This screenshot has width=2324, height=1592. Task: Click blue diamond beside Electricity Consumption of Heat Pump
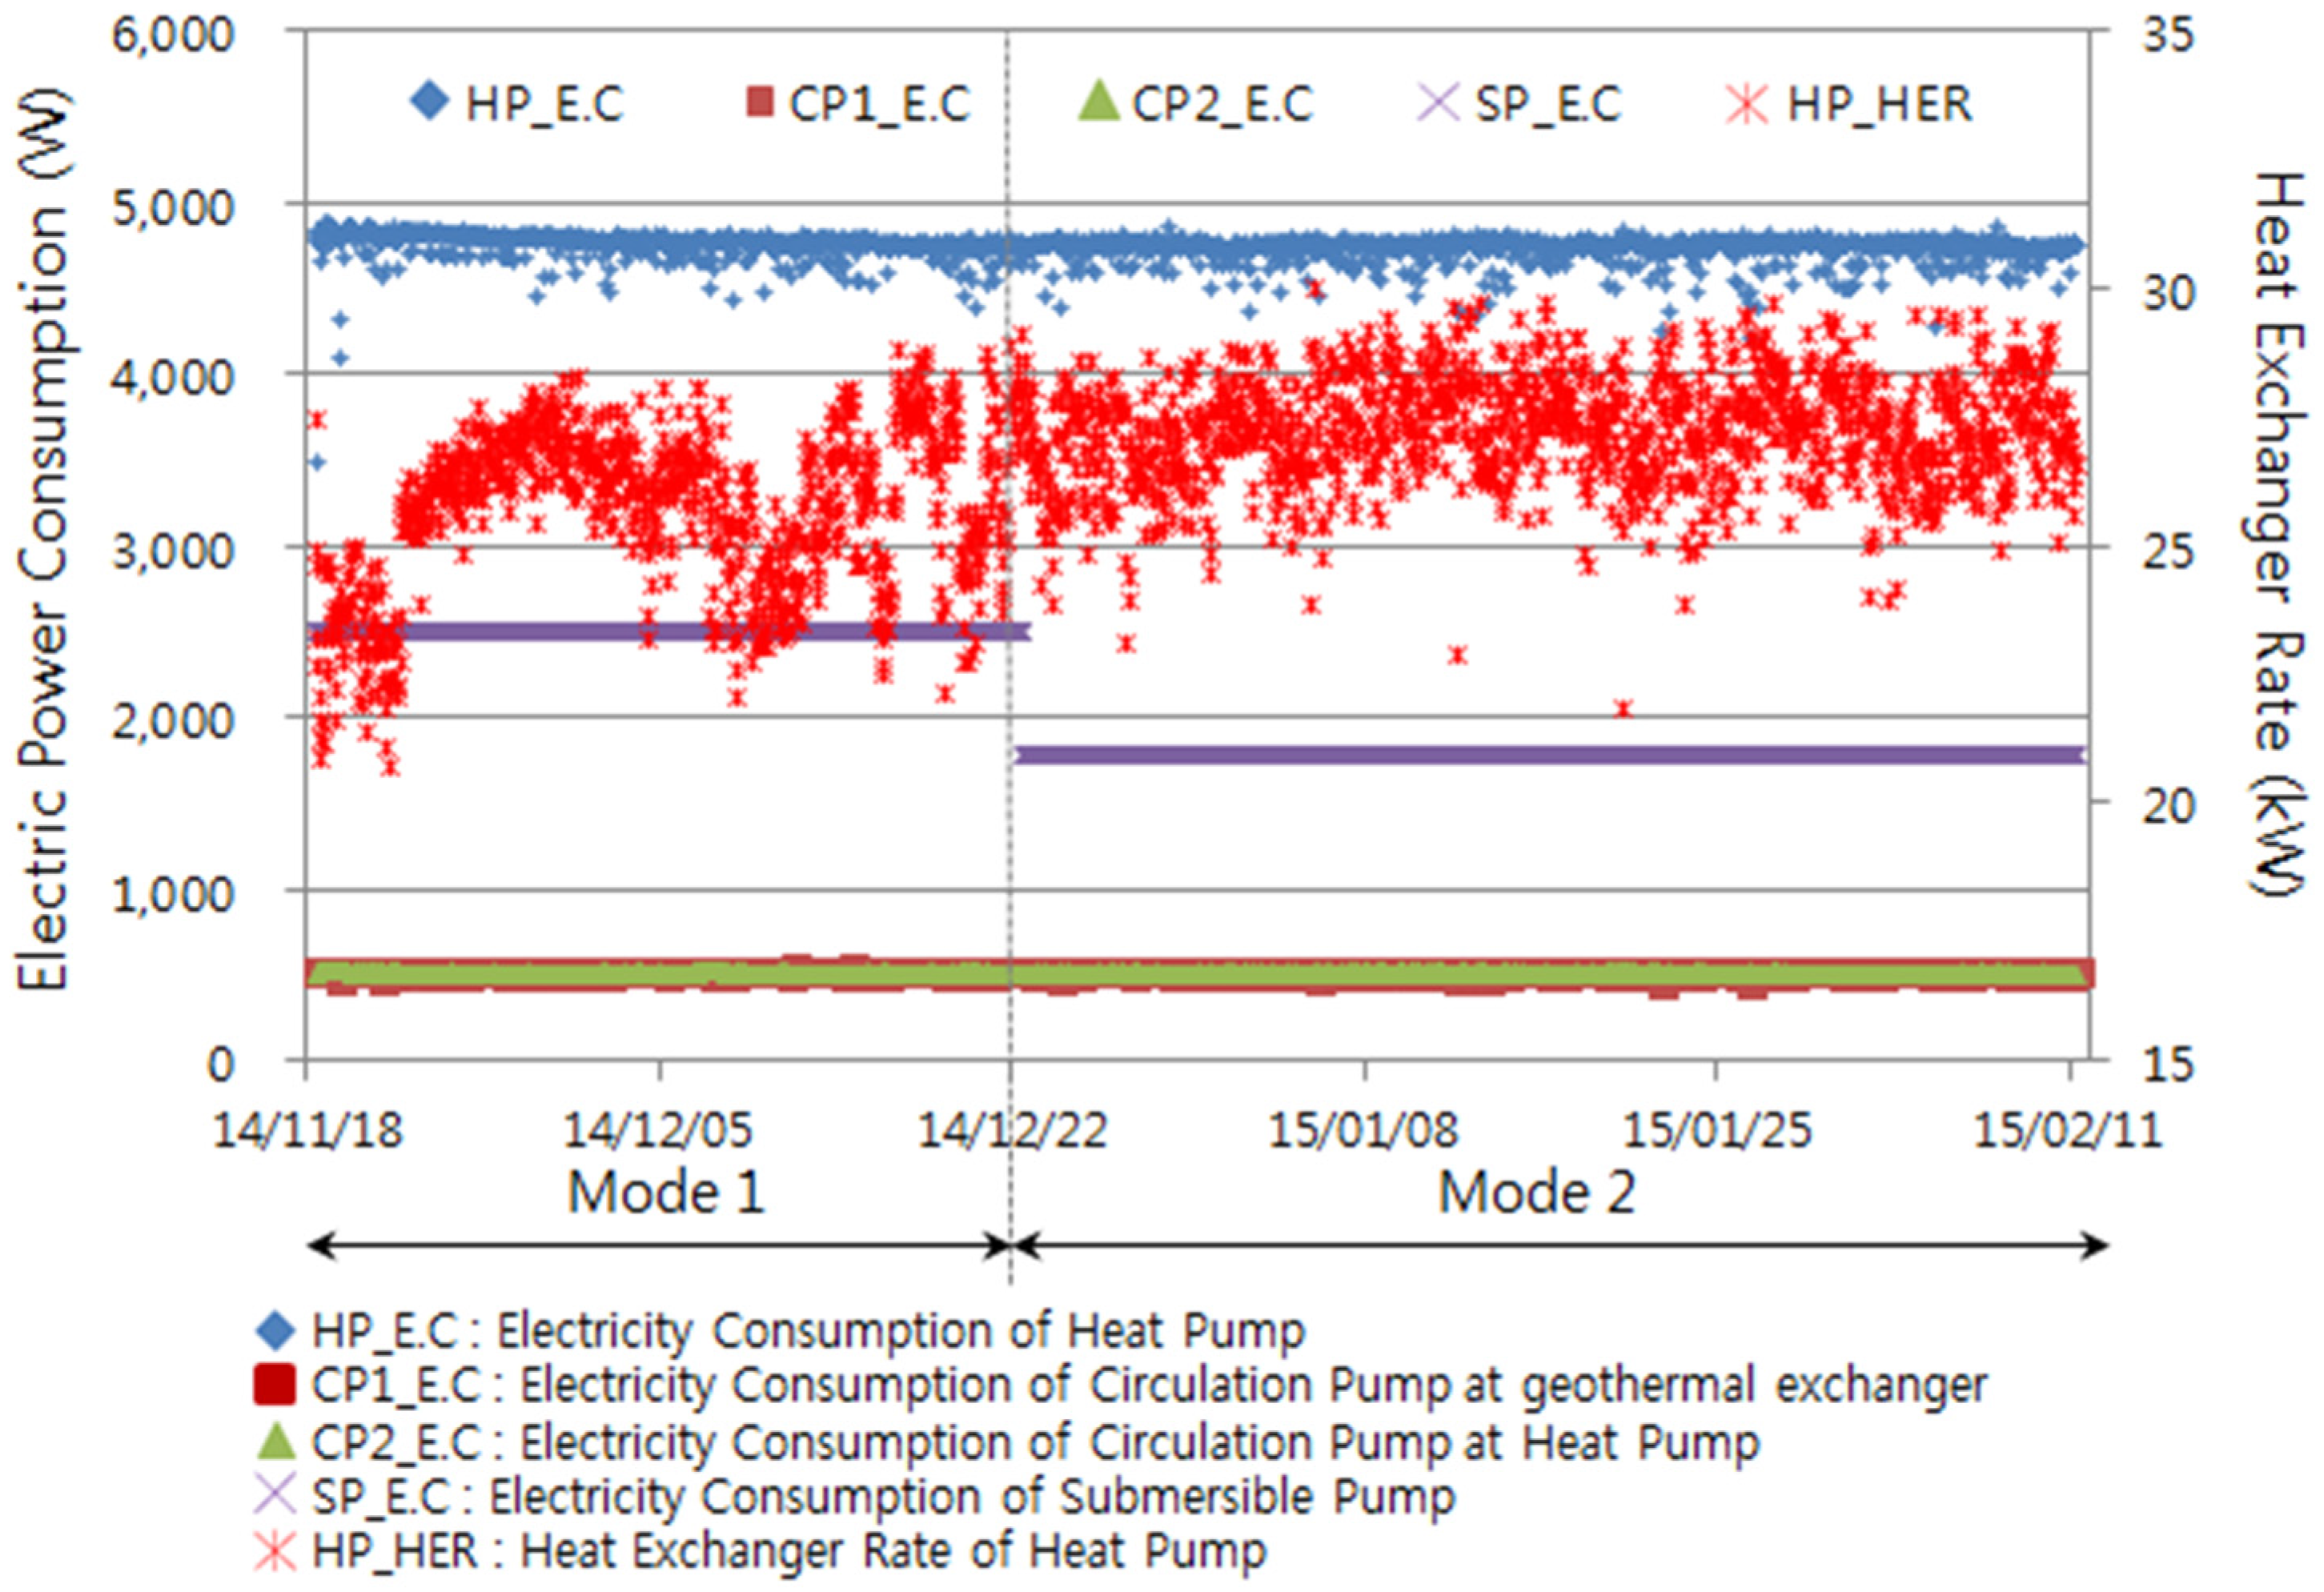(x=276, y=1331)
